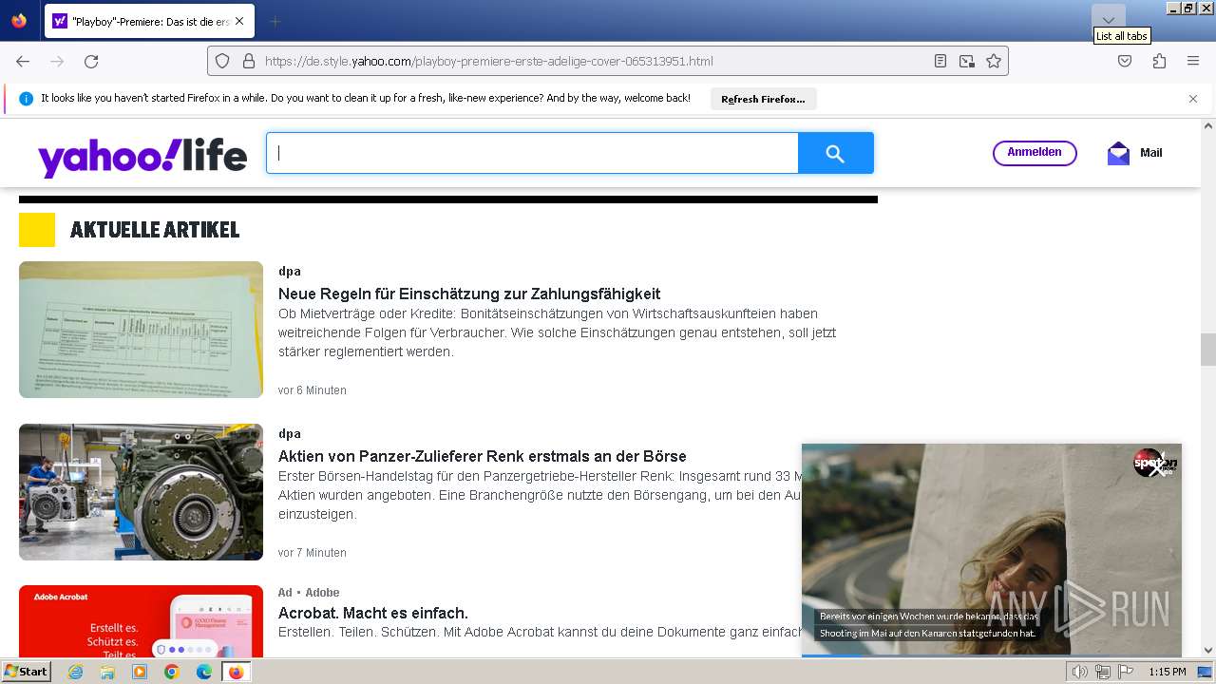Toggle Reader View in address bar
1216x684 pixels.
[940, 61]
